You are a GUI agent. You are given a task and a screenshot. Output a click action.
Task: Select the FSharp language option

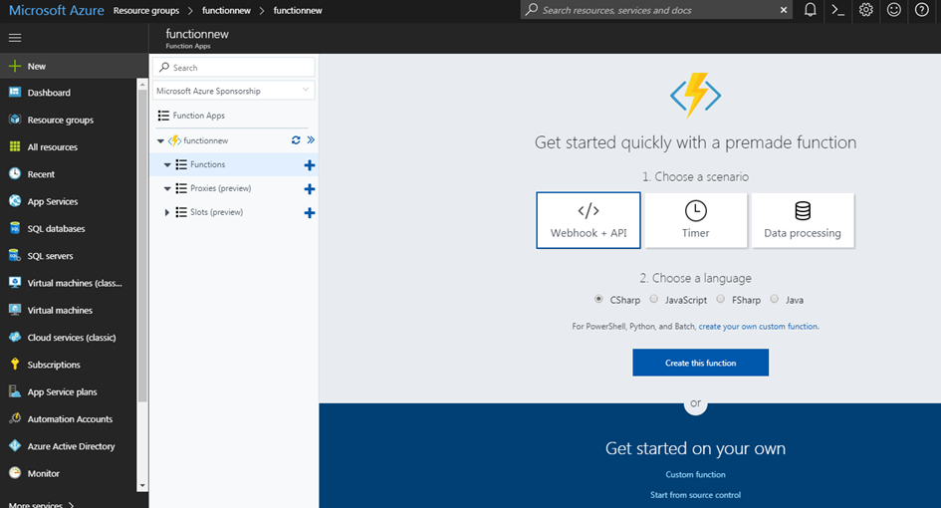coord(720,299)
